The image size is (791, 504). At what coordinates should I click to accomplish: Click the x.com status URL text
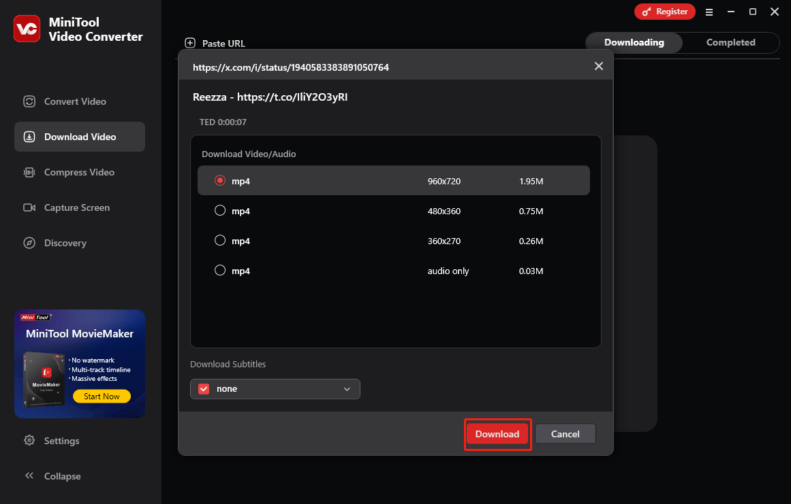point(290,67)
